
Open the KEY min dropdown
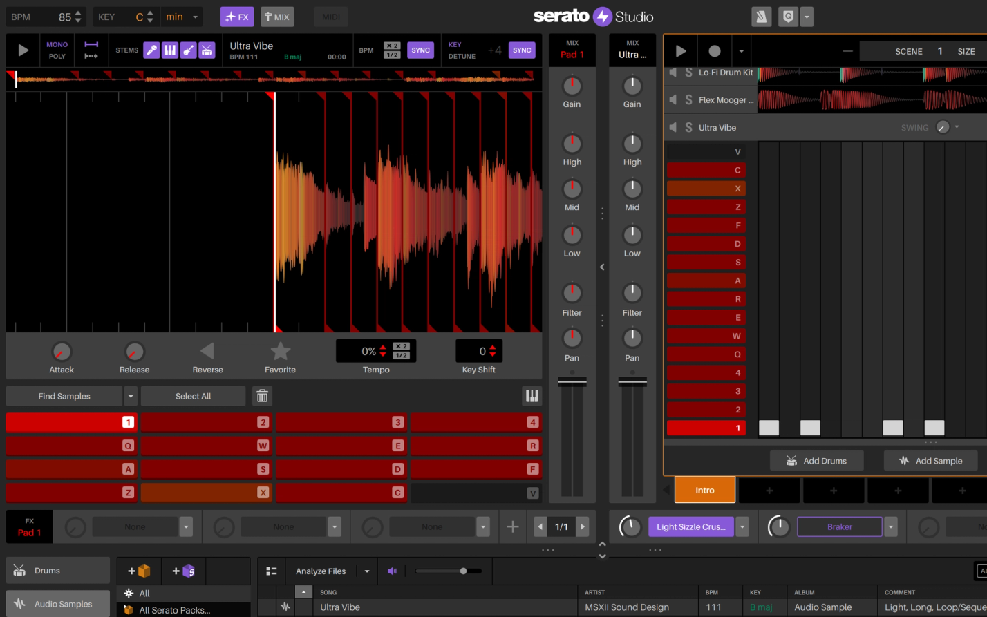pos(181,16)
